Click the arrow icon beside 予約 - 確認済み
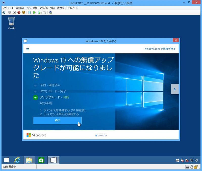 pos(35,85)
